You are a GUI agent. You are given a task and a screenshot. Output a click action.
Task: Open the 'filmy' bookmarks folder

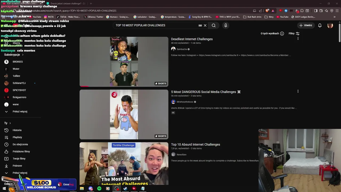pos(269,17)
